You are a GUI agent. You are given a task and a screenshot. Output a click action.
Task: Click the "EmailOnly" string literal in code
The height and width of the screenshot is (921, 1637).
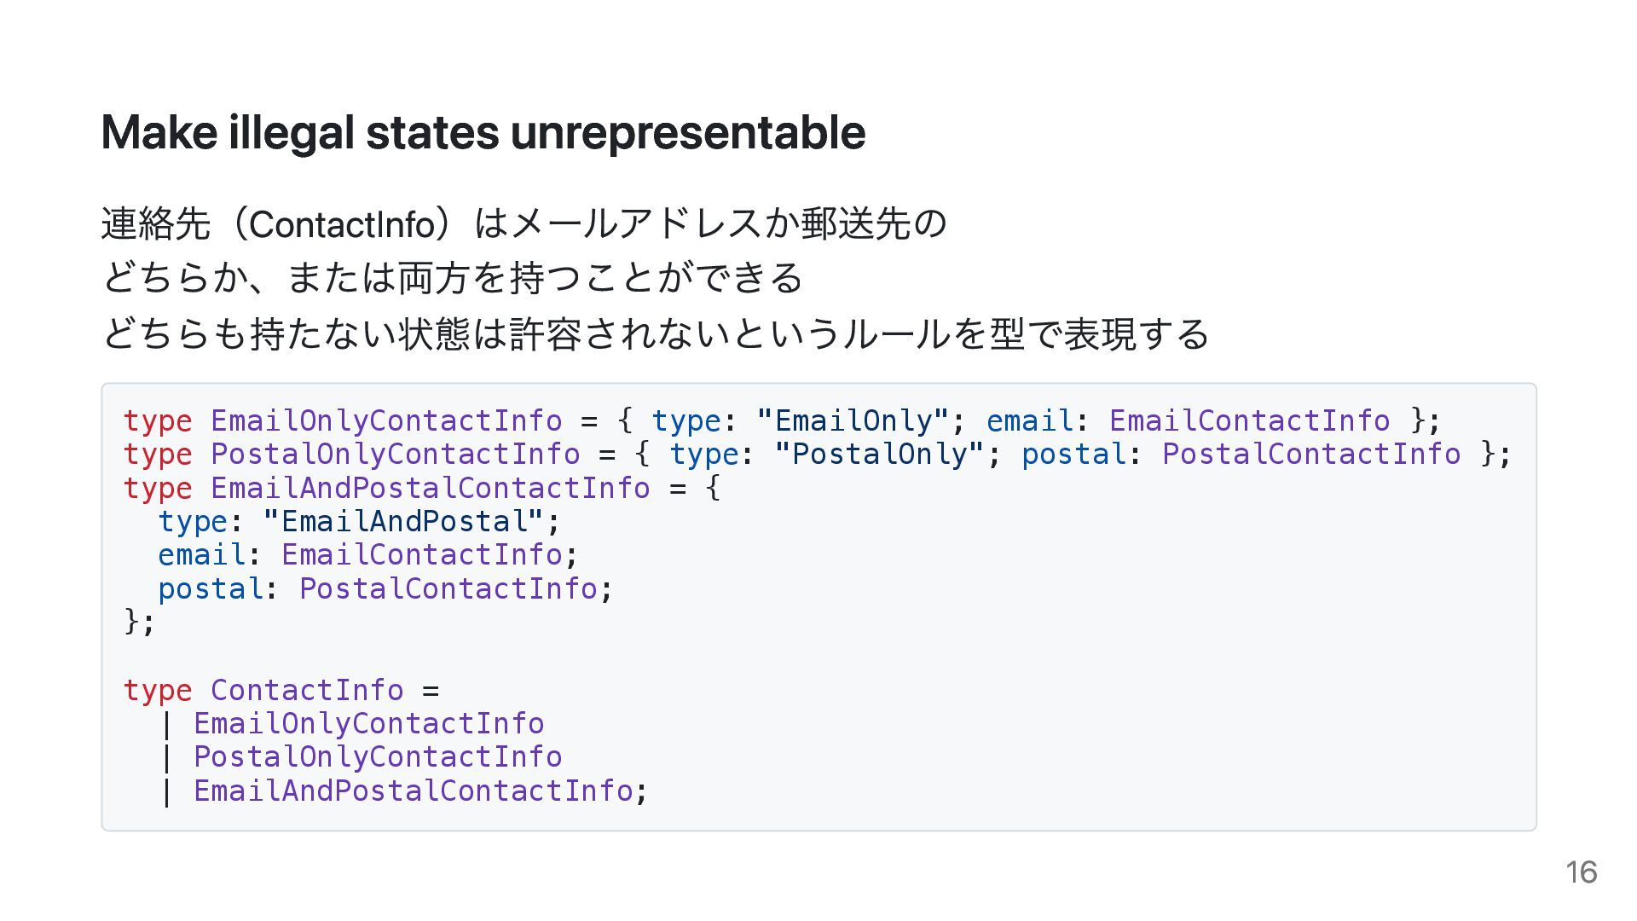click(853, 420)
